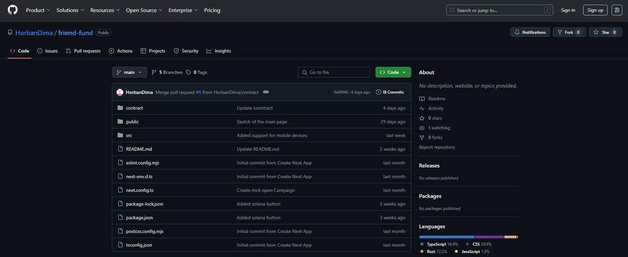Click the HorbanDima commit author avatar
The width and height of the screenshot is (628, 257).
[120, 92]
